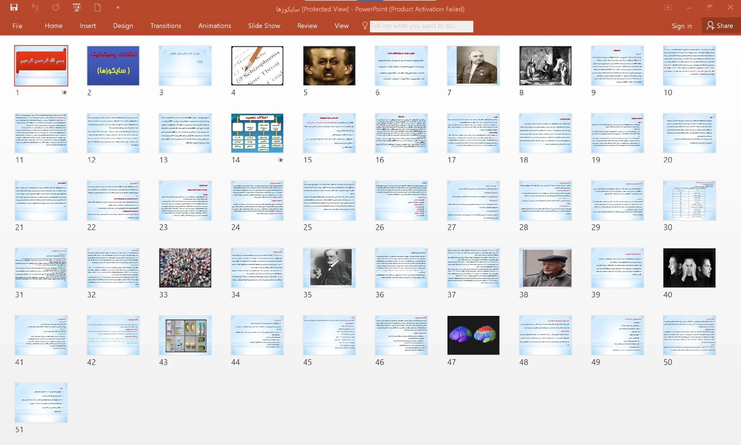The image size is (741, 445).
Task: Select the Slide Show tab
Action: pyautogui.click(x=264, y=26)
